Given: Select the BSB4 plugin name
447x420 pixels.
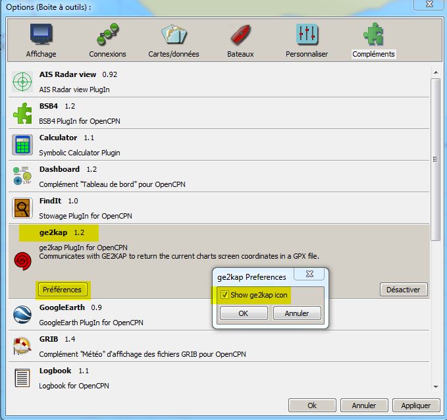Looking at the screenshot, I should pyautogui.click(x=49, y=106).
